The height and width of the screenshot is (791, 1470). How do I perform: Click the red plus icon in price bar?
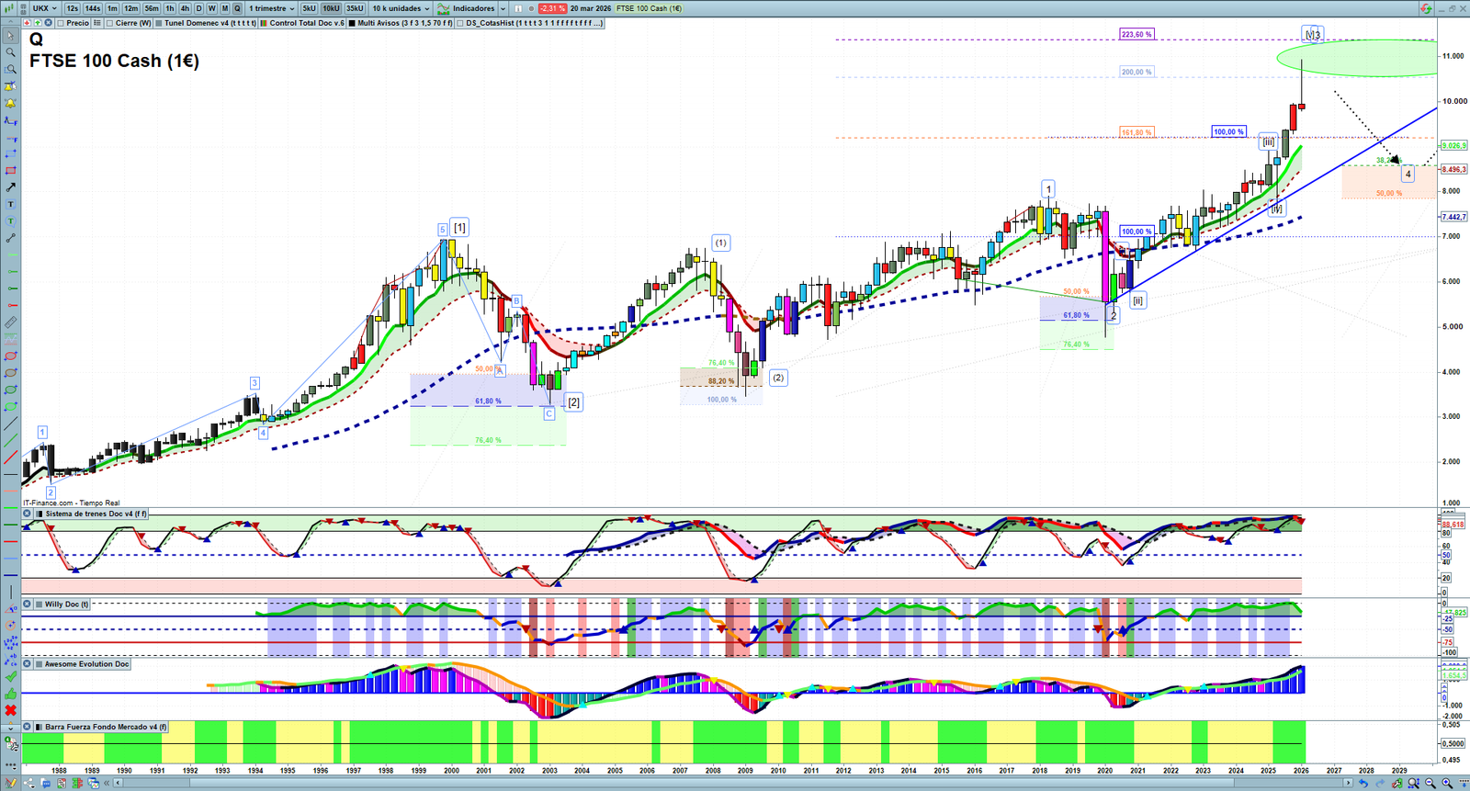27,23
